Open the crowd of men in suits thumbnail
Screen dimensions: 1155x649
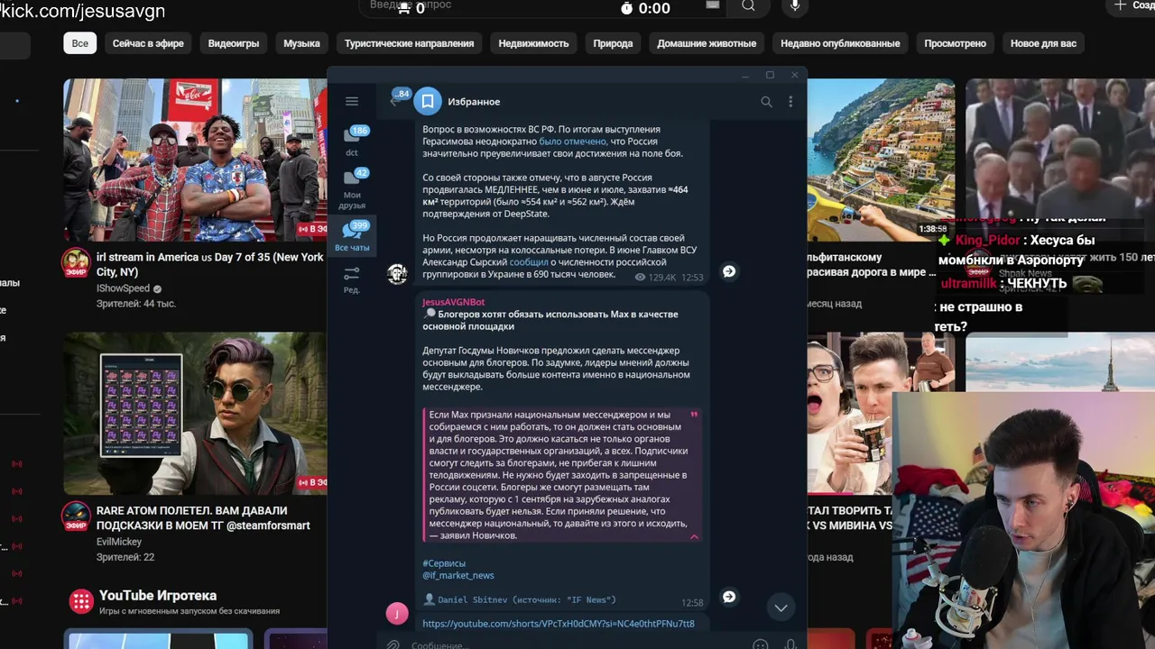[1060, 148]
